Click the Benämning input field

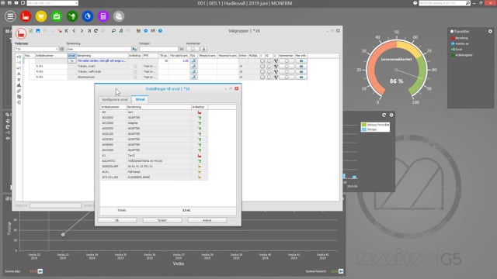[x=99, y=49]
